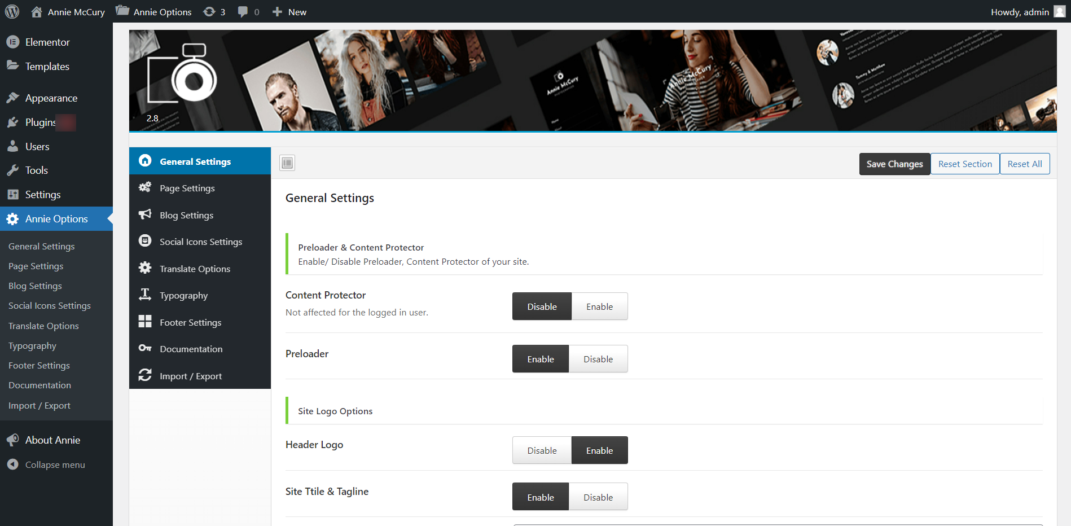Screen dimensions: 1071x526
Task: Click Save Changes button
Action: click(894, 164)
